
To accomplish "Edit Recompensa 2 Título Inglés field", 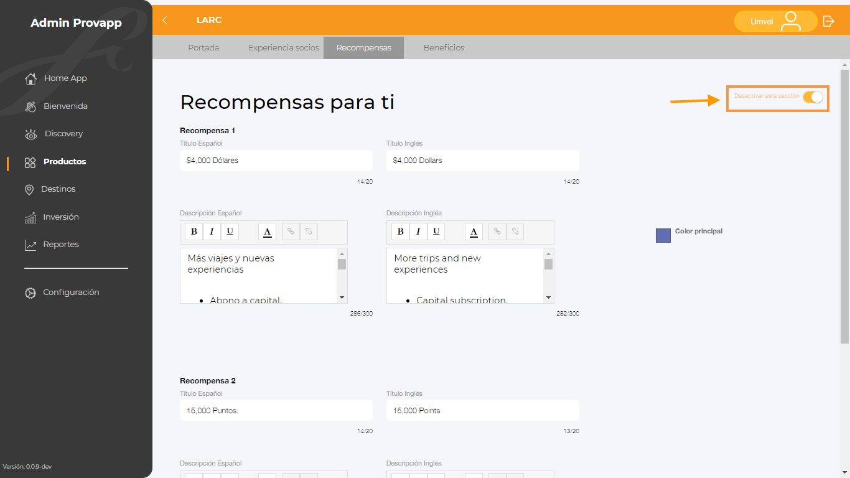I will 483,411.
